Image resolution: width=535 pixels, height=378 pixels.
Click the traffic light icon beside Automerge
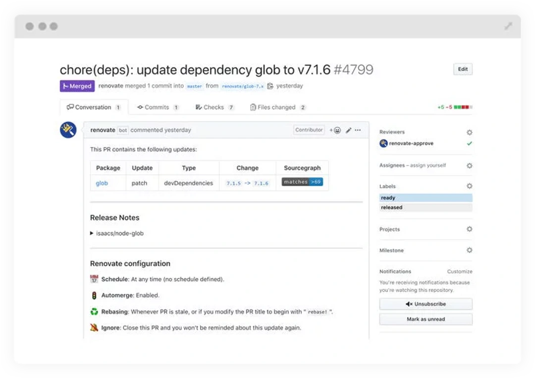coord(94,295)
